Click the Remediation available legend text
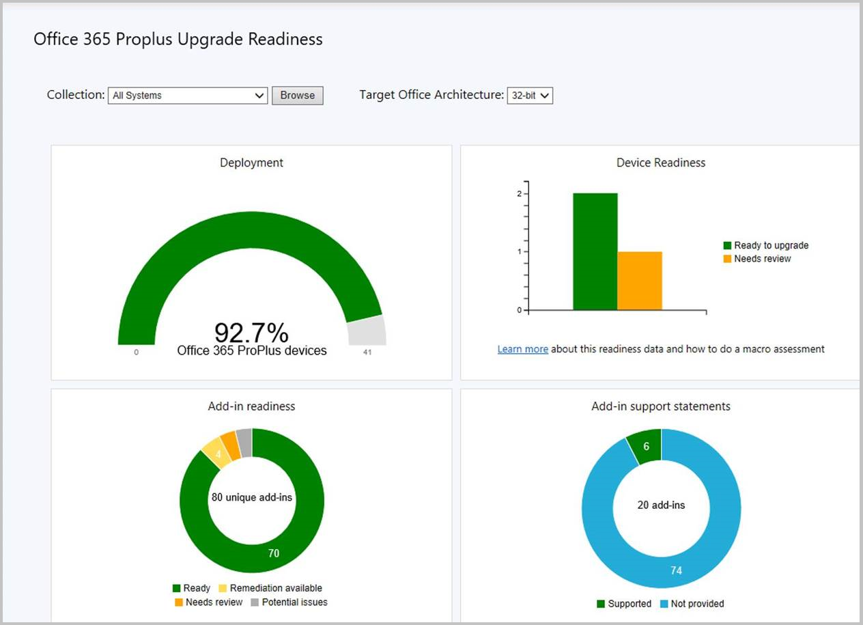 coord(276,588)
